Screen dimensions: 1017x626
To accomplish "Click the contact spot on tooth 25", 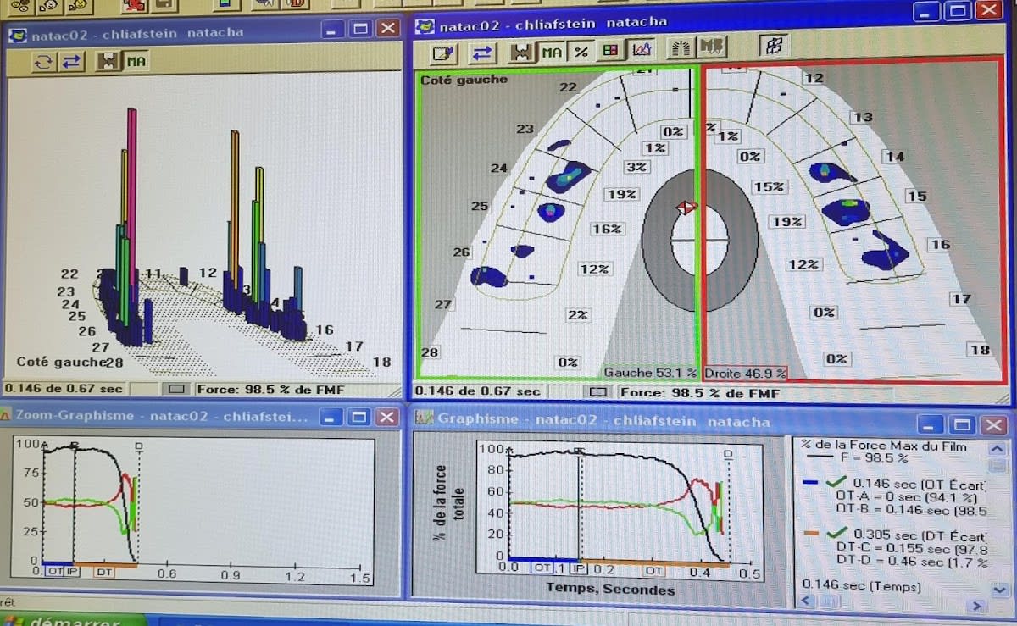I will [x=551, y=210].
